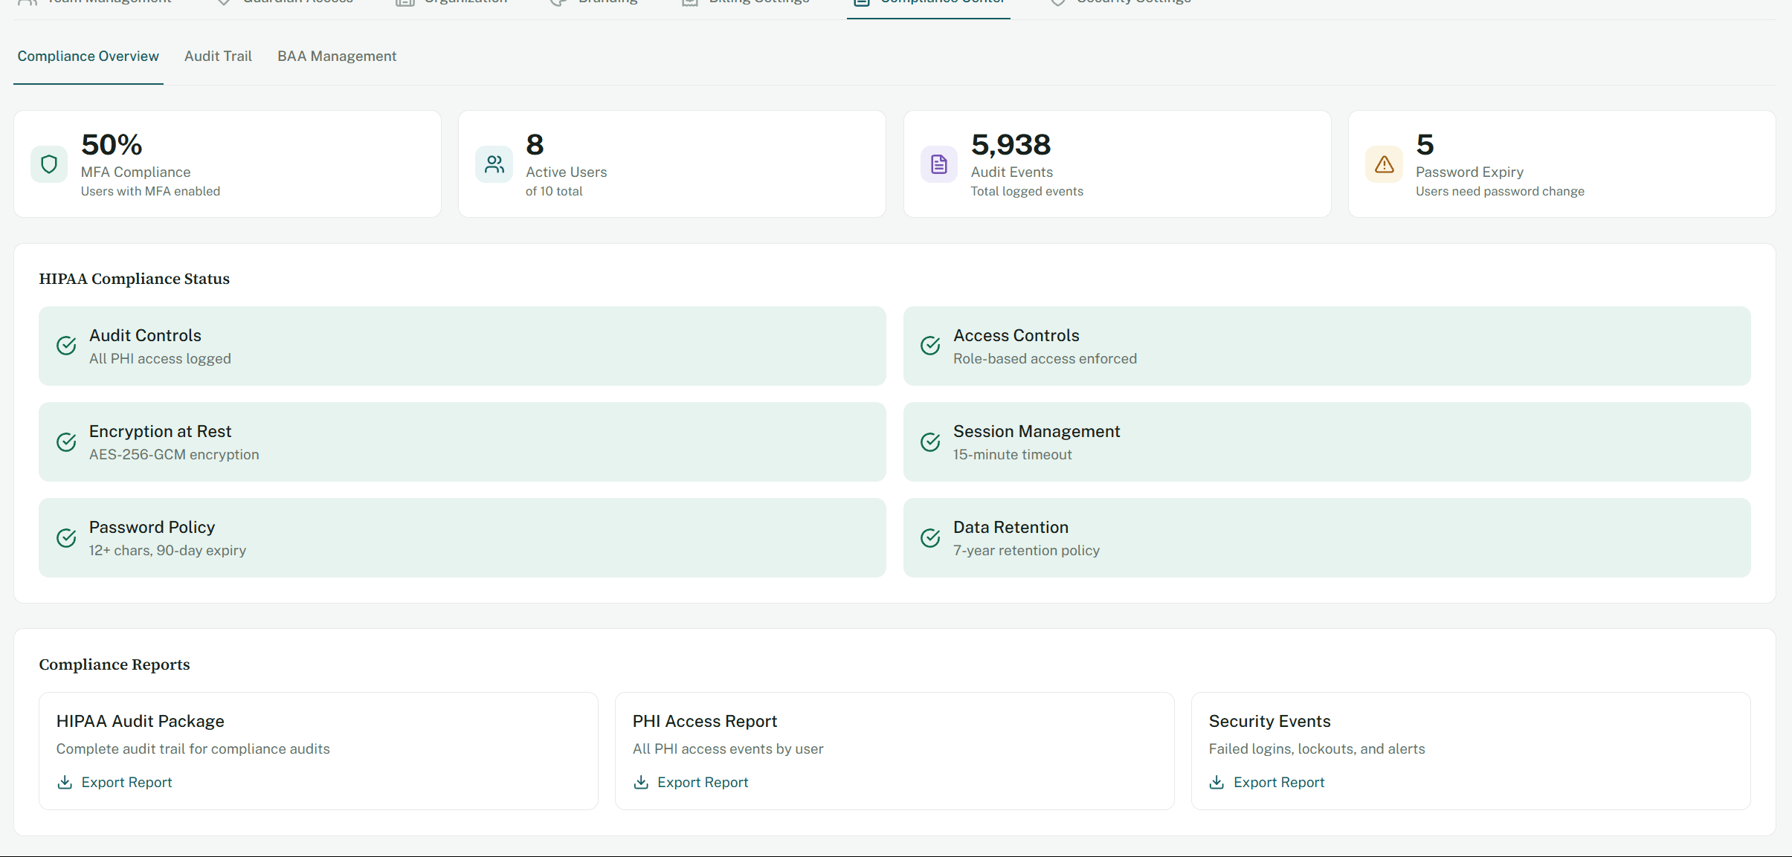Click 'Complete audit trail for compliance audits' text

coord(193,748)
